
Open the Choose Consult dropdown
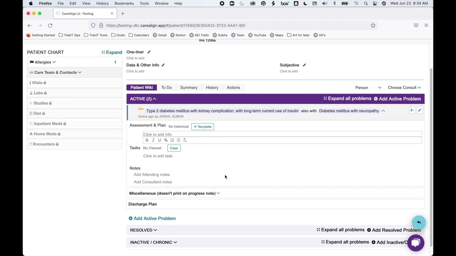(x=404, y=87)
